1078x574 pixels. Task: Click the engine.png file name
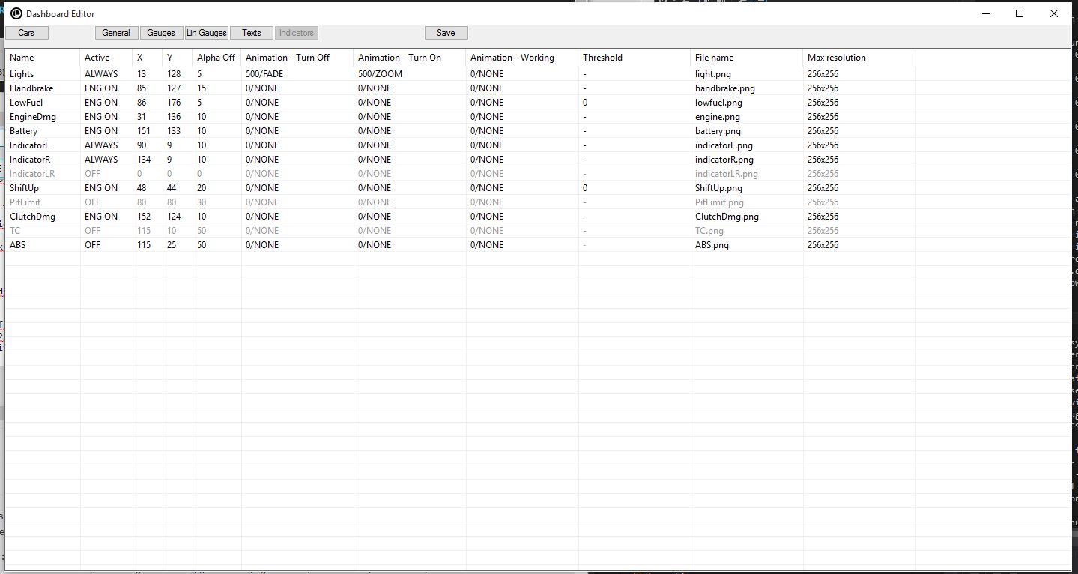[718, 117]
